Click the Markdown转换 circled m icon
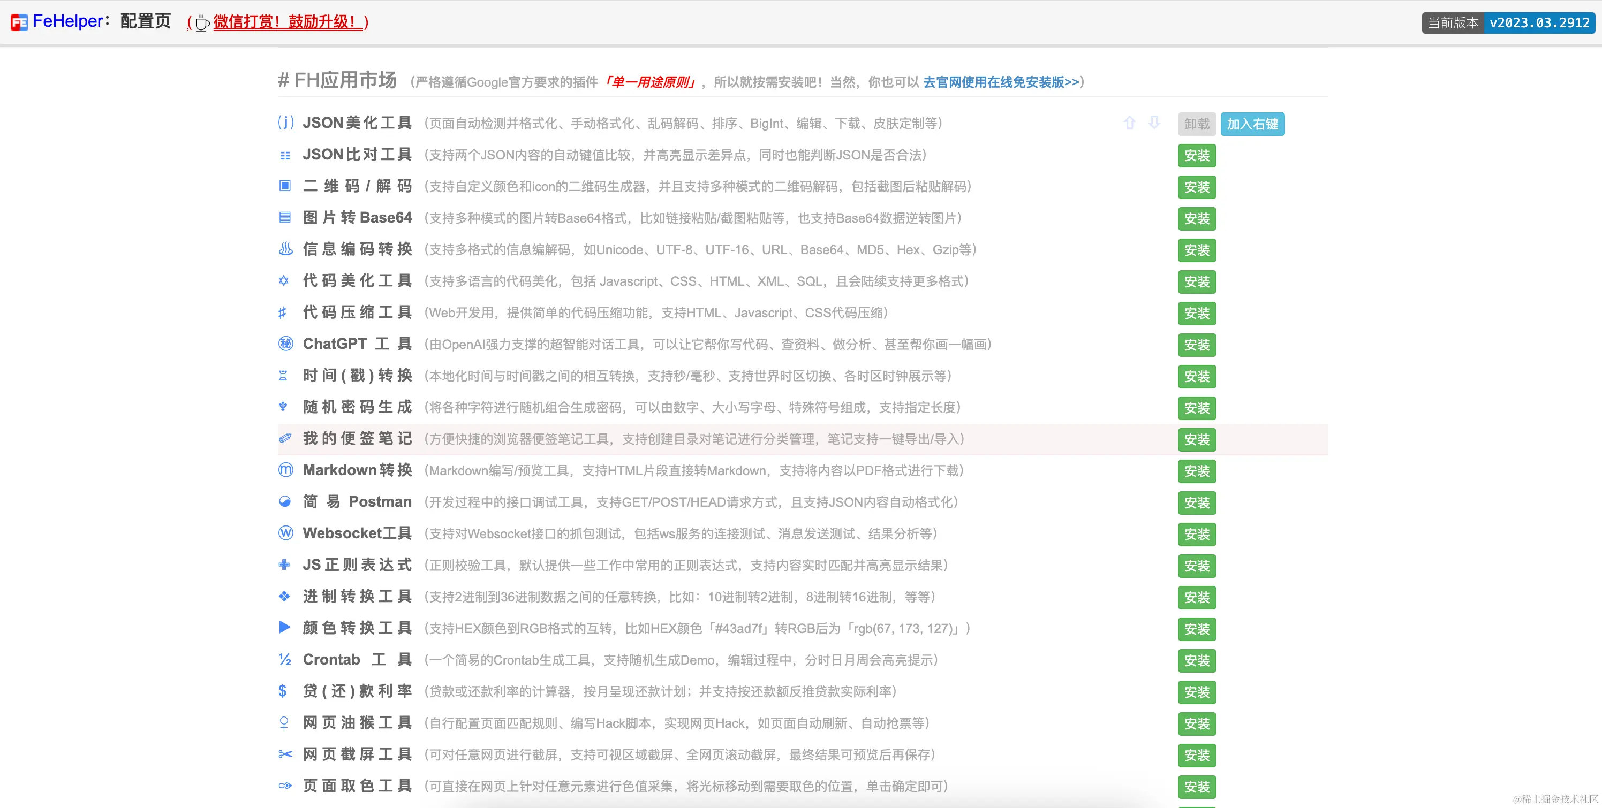The height and width of the screenshot is (808, 1602). click(x=285, y=470)
